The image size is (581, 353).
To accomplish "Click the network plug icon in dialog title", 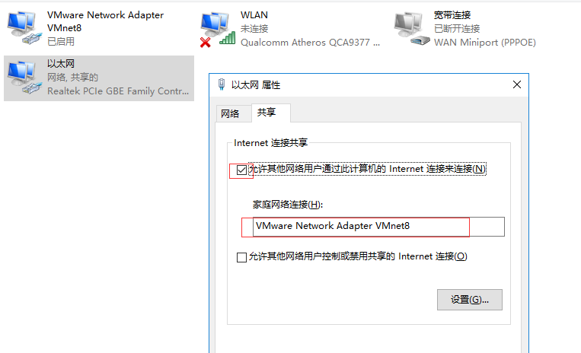I will [222, 84].
